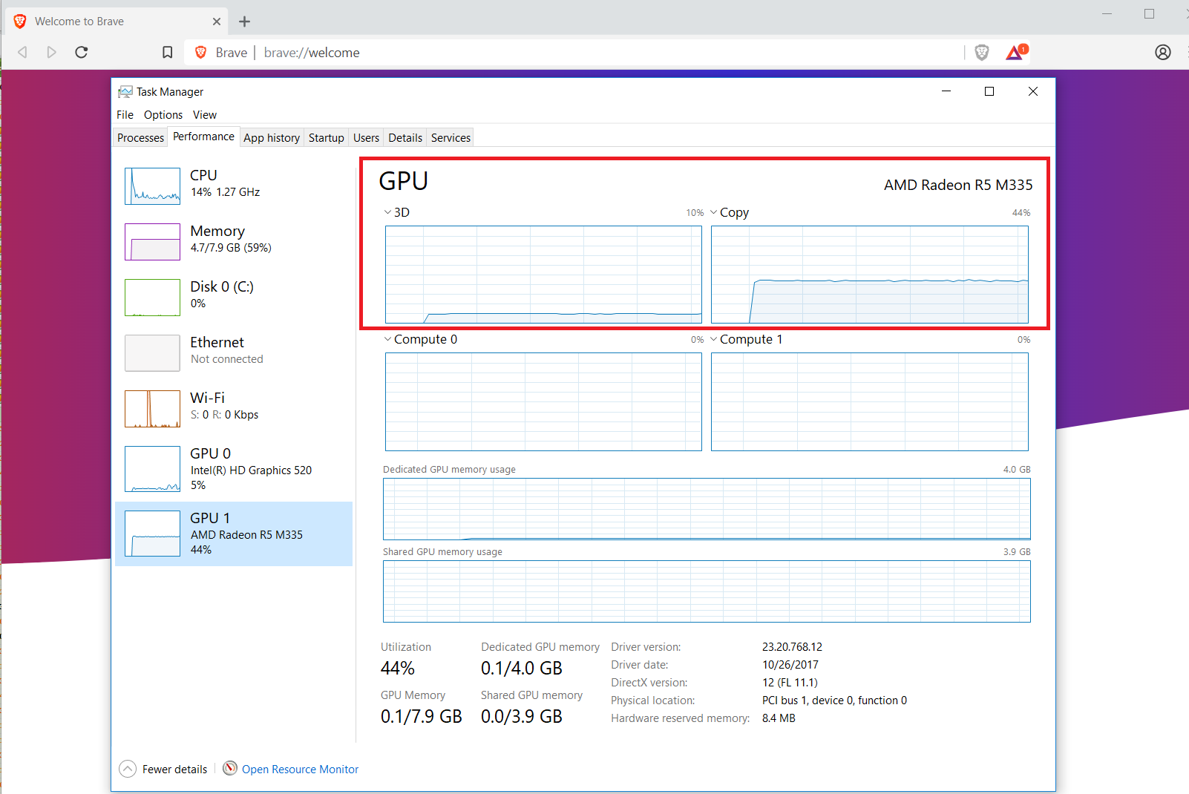Click the Dedicated GPU memory usage graph

pyautogui.click(x=707, y=509)
